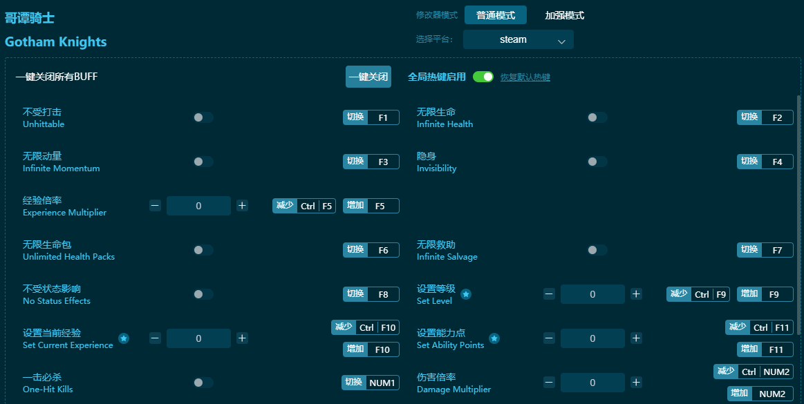Toggle the One-Hit Kills switch

(203, 383)
